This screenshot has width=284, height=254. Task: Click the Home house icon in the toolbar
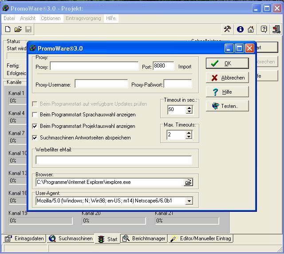pos(251,29)
